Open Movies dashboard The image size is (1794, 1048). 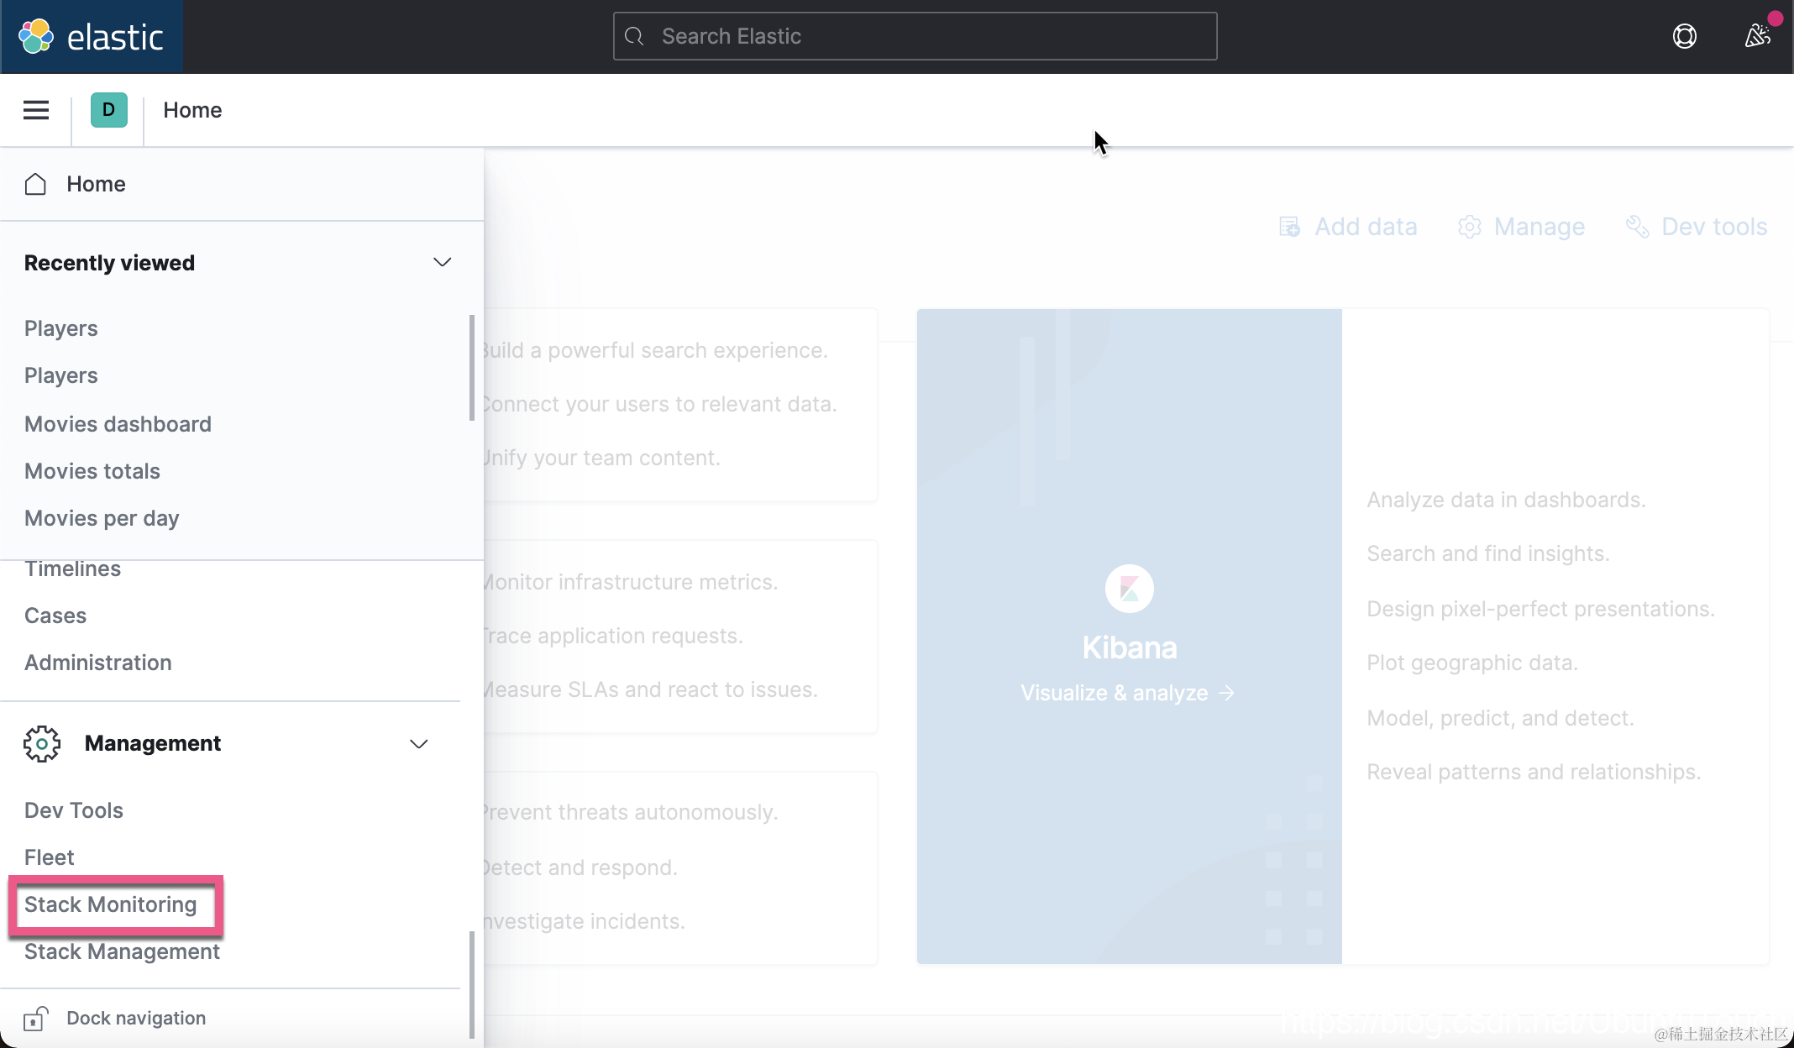(118, 424)
